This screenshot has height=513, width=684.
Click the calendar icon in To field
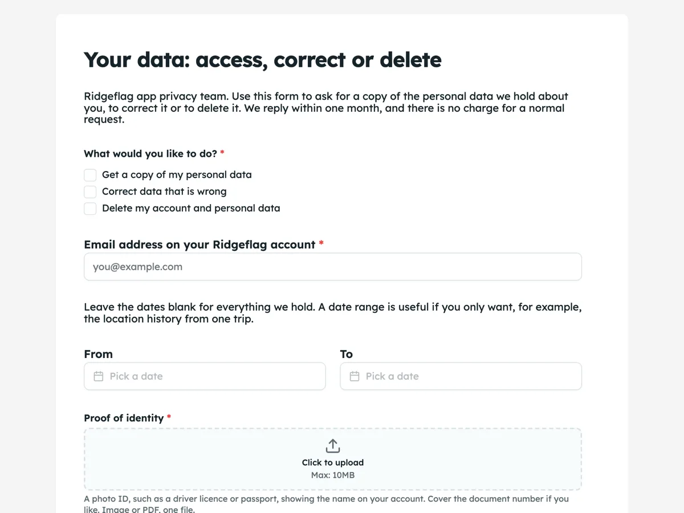pos(355,376)
